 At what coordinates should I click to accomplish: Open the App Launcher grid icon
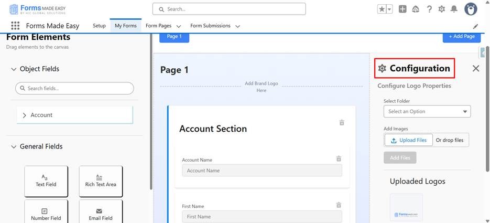(x=15, y=26)
